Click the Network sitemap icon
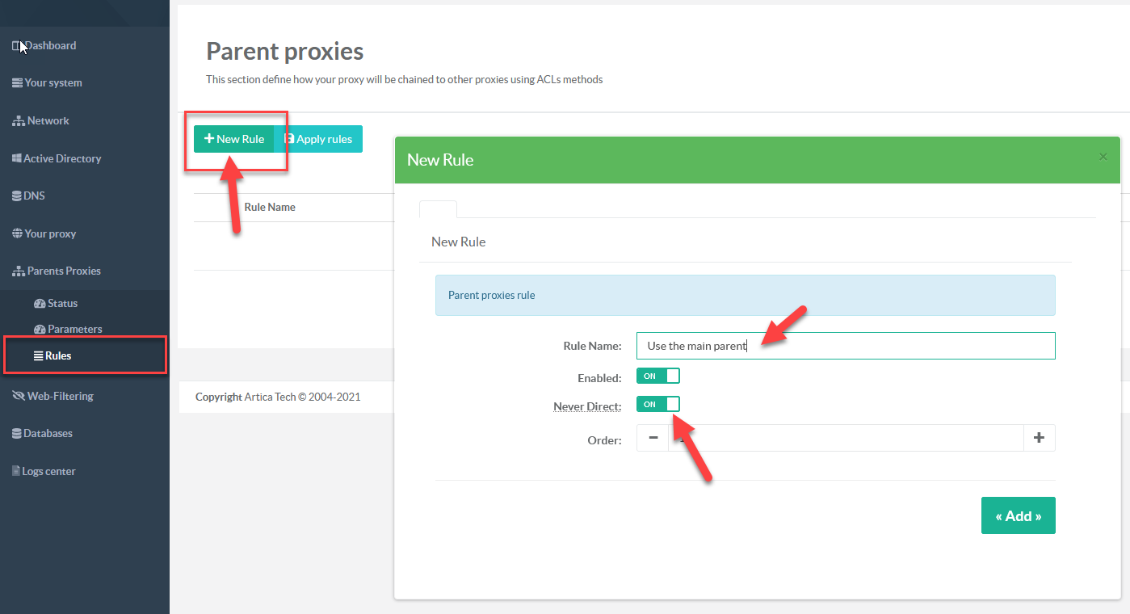This screenshot has height=614, width=1130. [x=18, y=121]
